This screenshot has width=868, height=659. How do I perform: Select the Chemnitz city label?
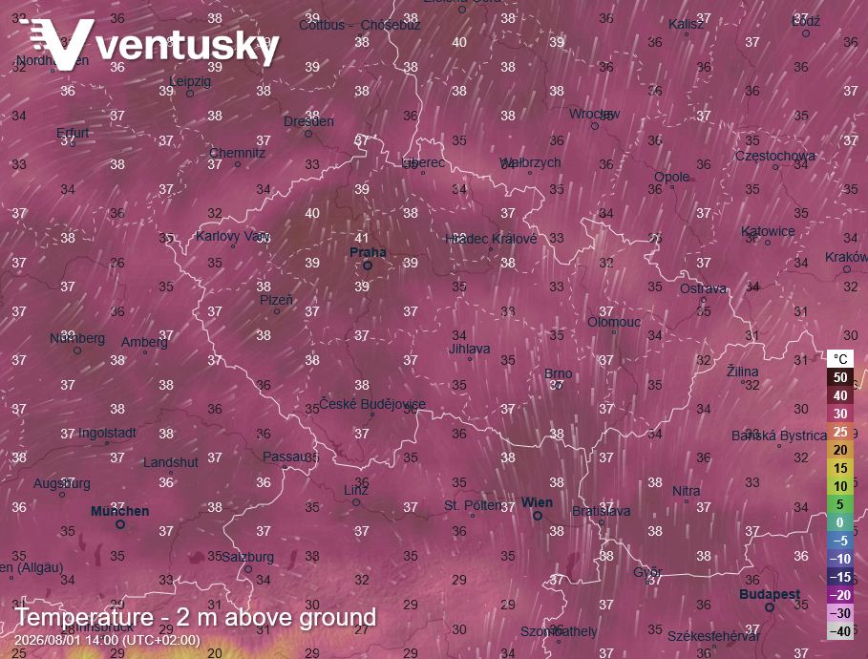238,153
